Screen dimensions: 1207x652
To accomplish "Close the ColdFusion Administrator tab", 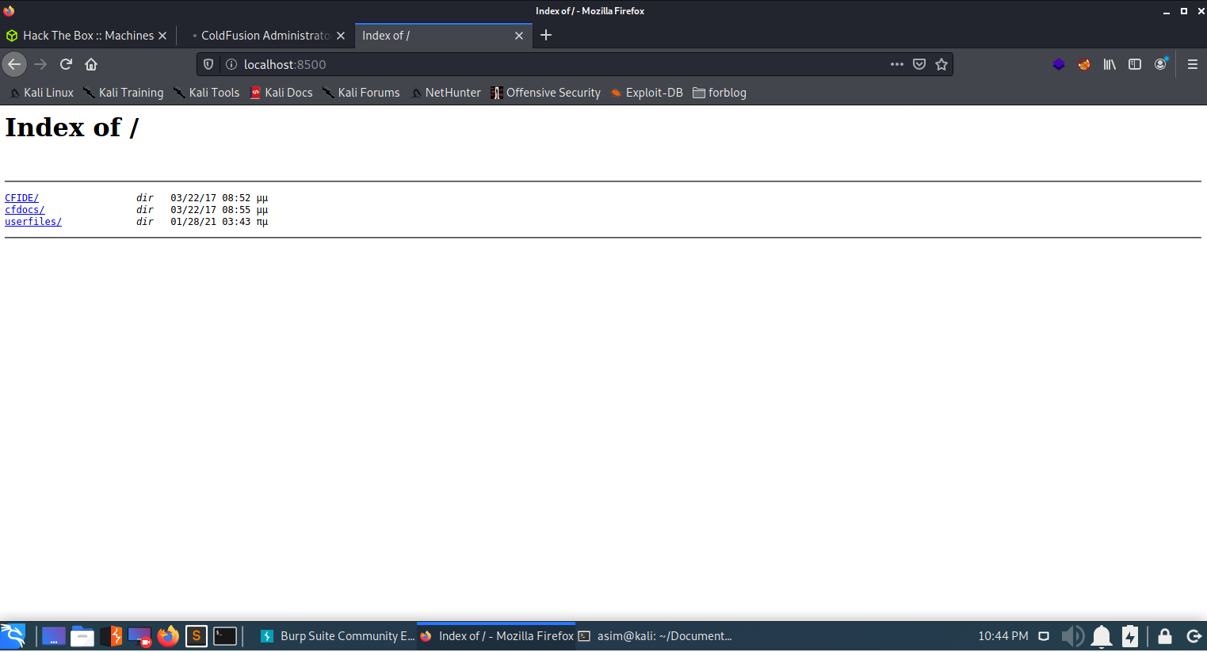I will pos(341,36).
